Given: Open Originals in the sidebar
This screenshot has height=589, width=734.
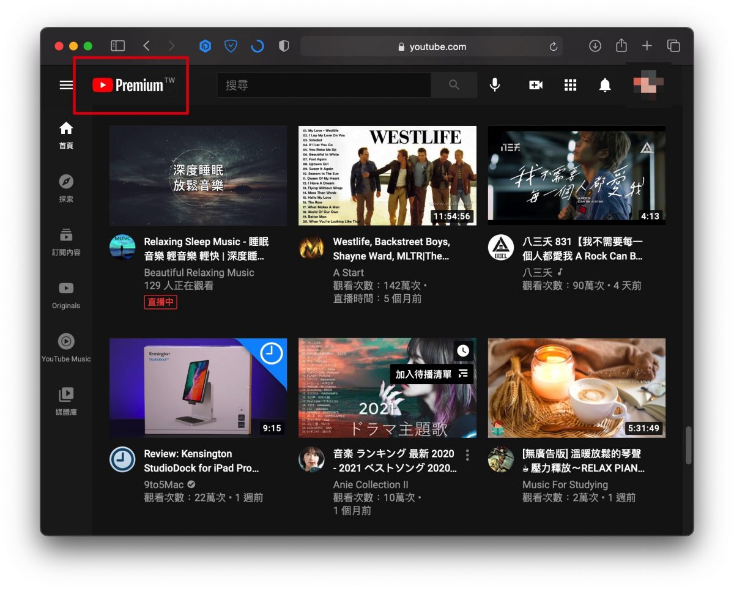Looking at the screenshot, I should (x=66, y=295).
